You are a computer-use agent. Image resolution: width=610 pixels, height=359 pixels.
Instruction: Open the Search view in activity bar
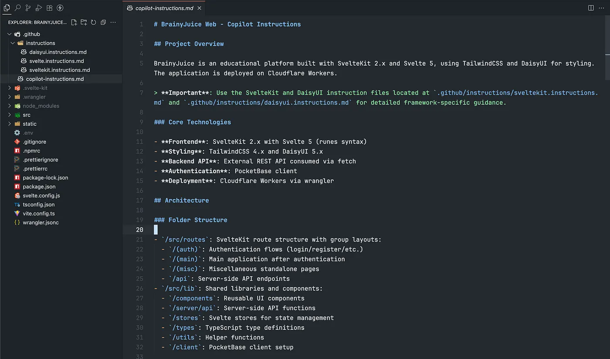click(x=17, y=8)
